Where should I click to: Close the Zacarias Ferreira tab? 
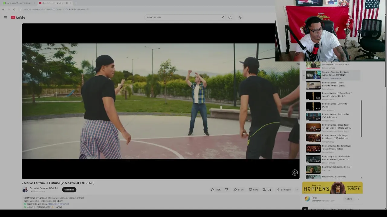click(x=70, y=3)
